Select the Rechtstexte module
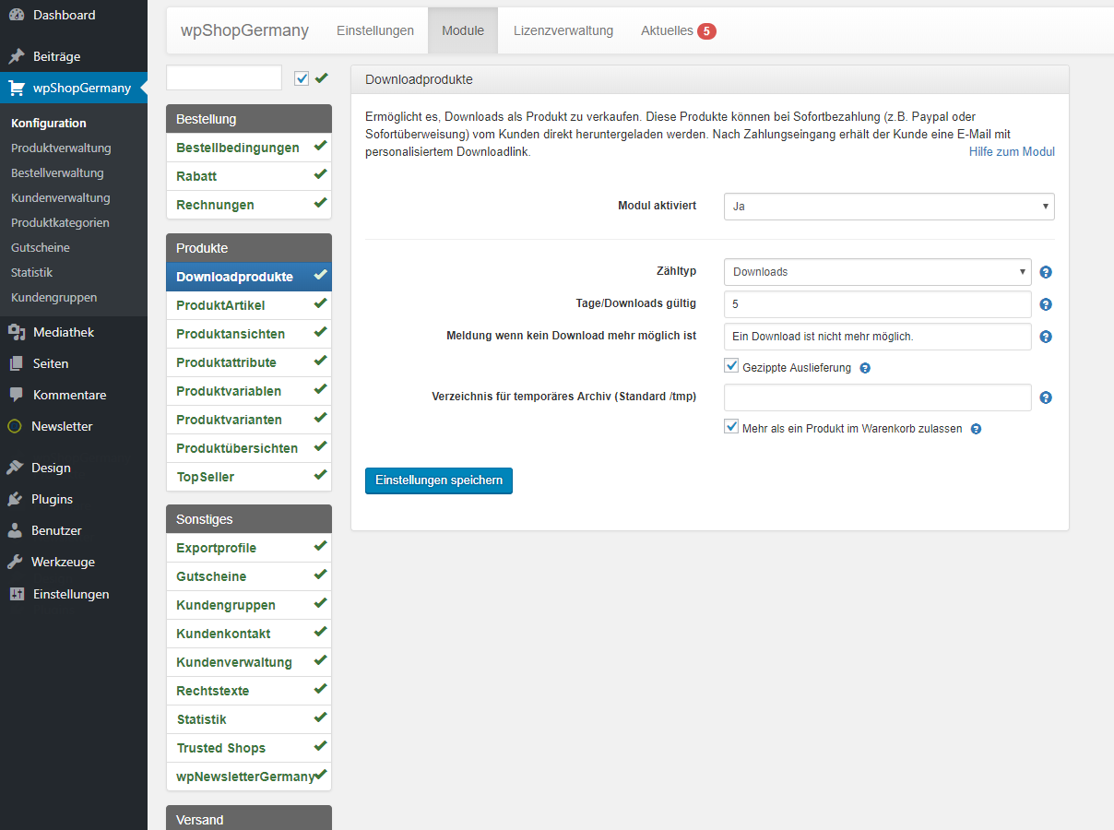Viewport: 1114px width, 830px height. (249, 691)
